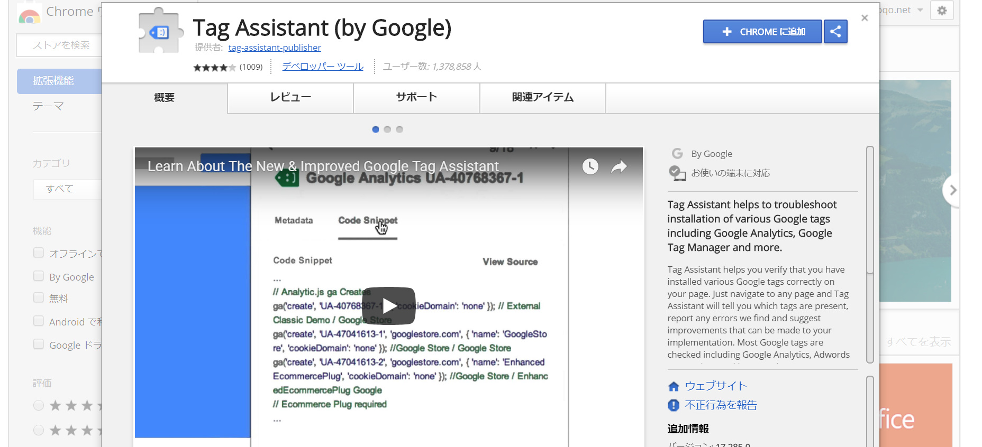
Task: Switch to the サポート tab
Action: click(x=416, y=98)
